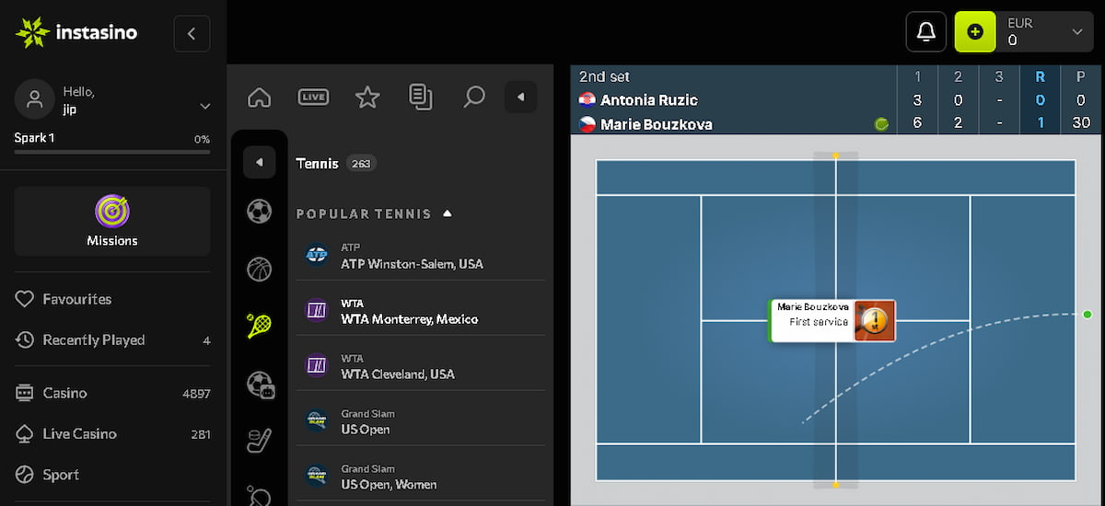
Task: Select the tennis racket sport icon
Action: point(260,326)
